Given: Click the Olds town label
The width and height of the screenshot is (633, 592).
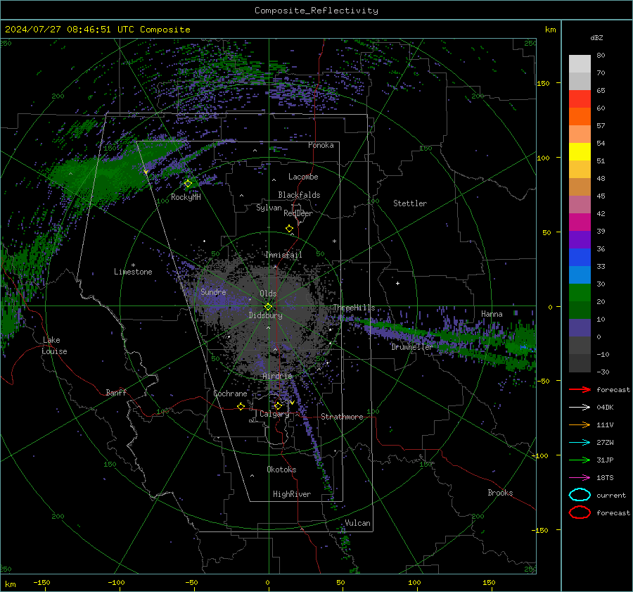Looking at the screenshot, I should point(268,294).
